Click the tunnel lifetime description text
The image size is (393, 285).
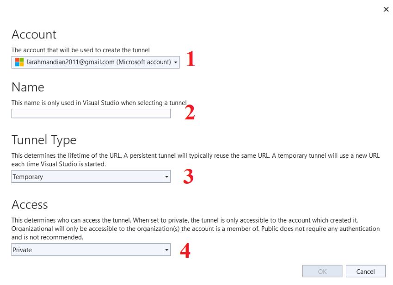pyautogui.click(x=196, y=160)
